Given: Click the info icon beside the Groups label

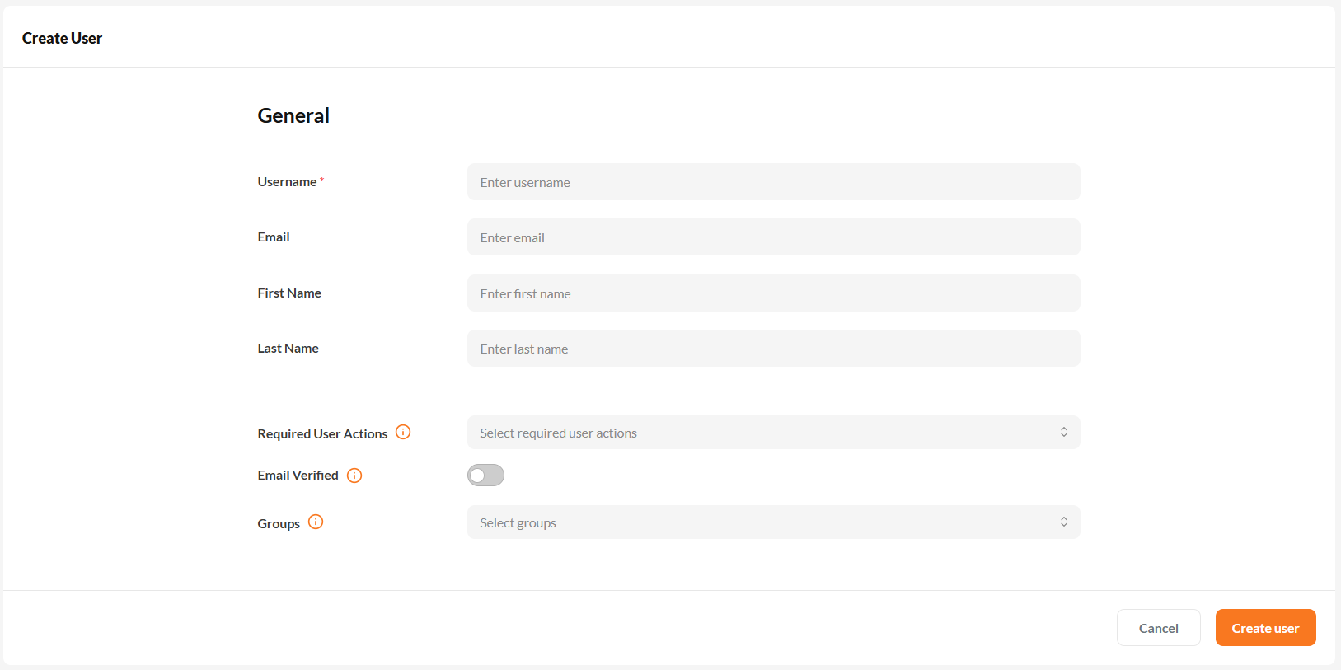Looking at the screenshot, I should (x=316, y=522).
